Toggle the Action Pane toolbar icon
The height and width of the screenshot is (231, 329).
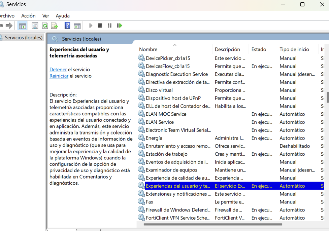pos(77,26)
